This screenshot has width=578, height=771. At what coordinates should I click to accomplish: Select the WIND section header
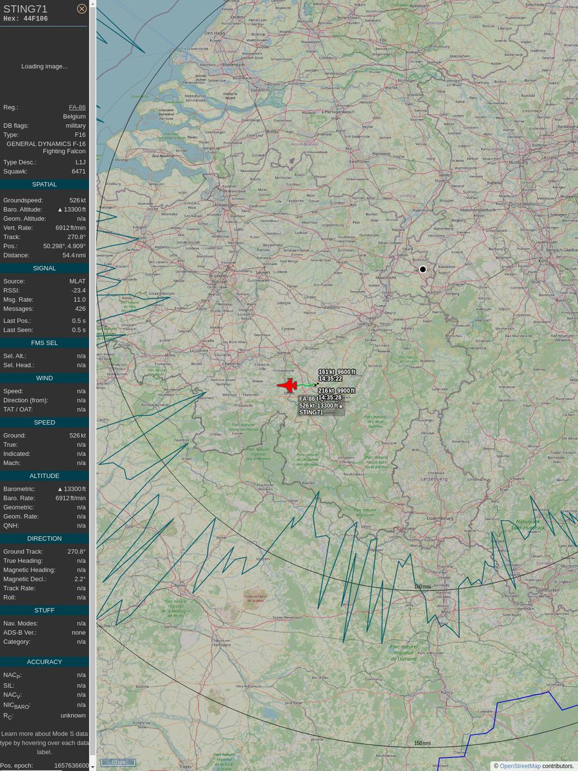pyautogui.click(x=43, y=378)
